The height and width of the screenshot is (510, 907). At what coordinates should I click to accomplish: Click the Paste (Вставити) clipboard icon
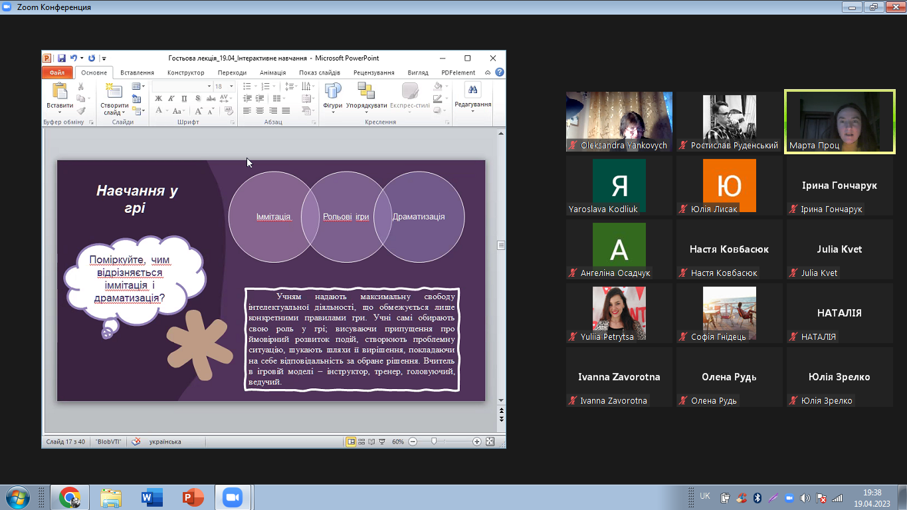60,92
